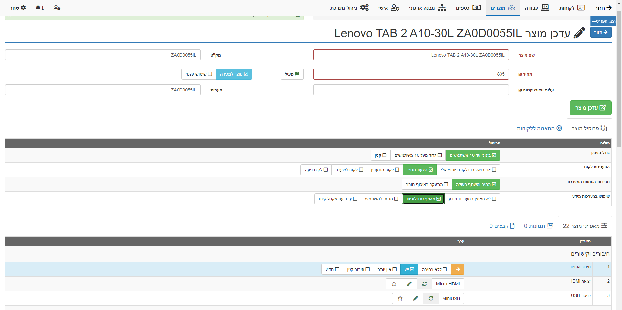Viewport: 622px width, 310px height.
Task: Switch to the התאמה ללקוחות tab
Action: coord(539,128)
